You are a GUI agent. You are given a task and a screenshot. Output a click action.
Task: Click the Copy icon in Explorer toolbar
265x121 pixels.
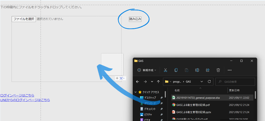176,70
